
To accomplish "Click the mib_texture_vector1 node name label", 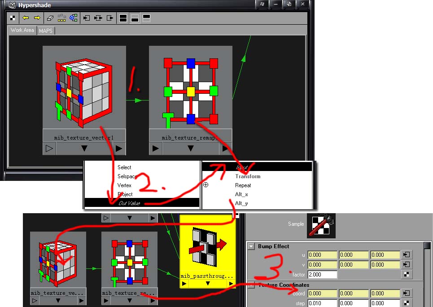I will click(x=84, y=138).
